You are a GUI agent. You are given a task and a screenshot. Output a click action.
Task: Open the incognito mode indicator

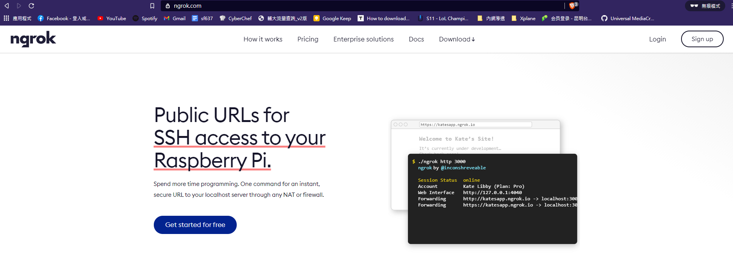(705, 6)
